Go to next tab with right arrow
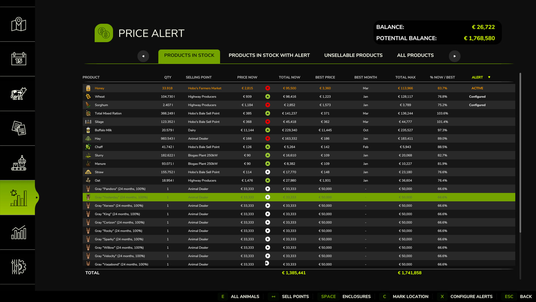The height and width of the screenshot is (302, 536). pyautogui.click(x=455, y=56)
